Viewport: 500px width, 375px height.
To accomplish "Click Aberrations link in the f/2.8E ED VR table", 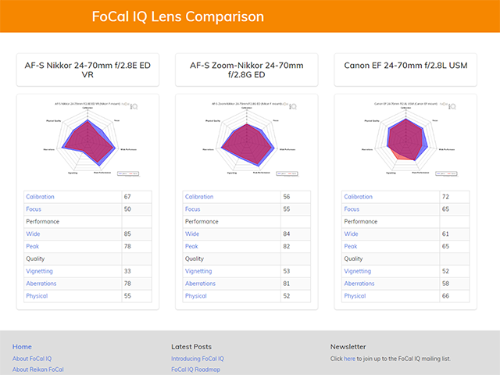I will point(41,284).
